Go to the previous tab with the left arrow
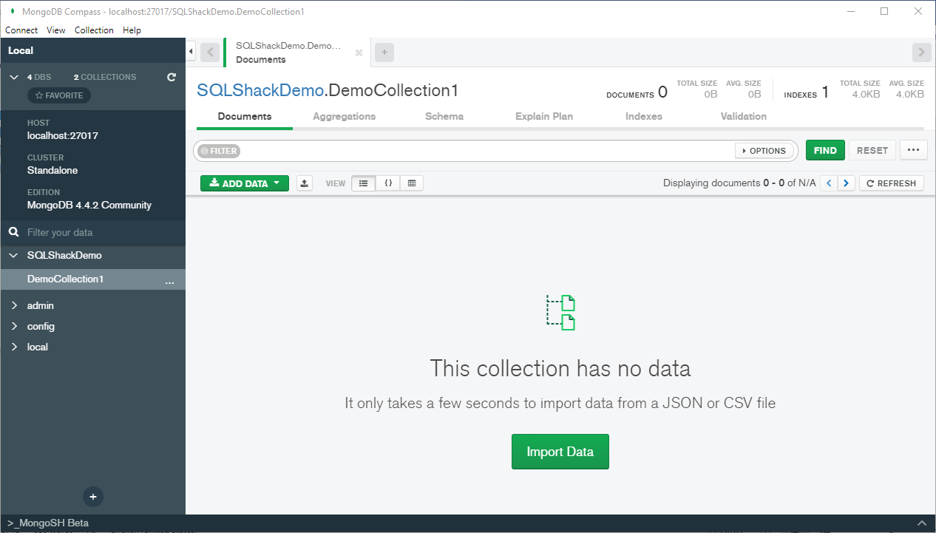936x533 pixels. 210,52
